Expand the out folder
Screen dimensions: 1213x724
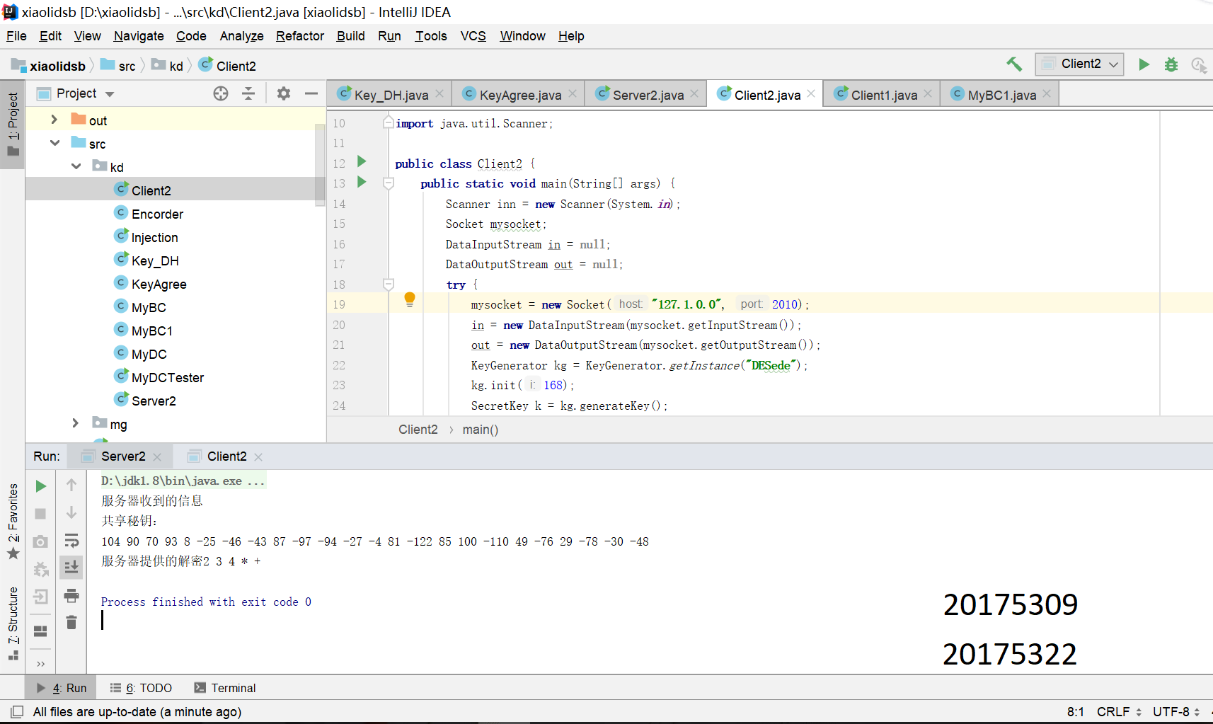tap(54, 120)
